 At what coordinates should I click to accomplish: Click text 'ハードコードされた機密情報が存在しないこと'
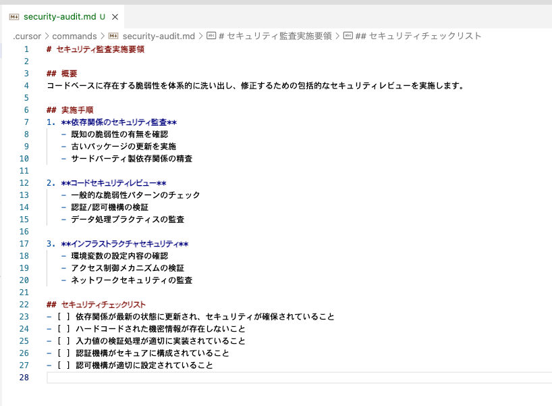point(161,329)
